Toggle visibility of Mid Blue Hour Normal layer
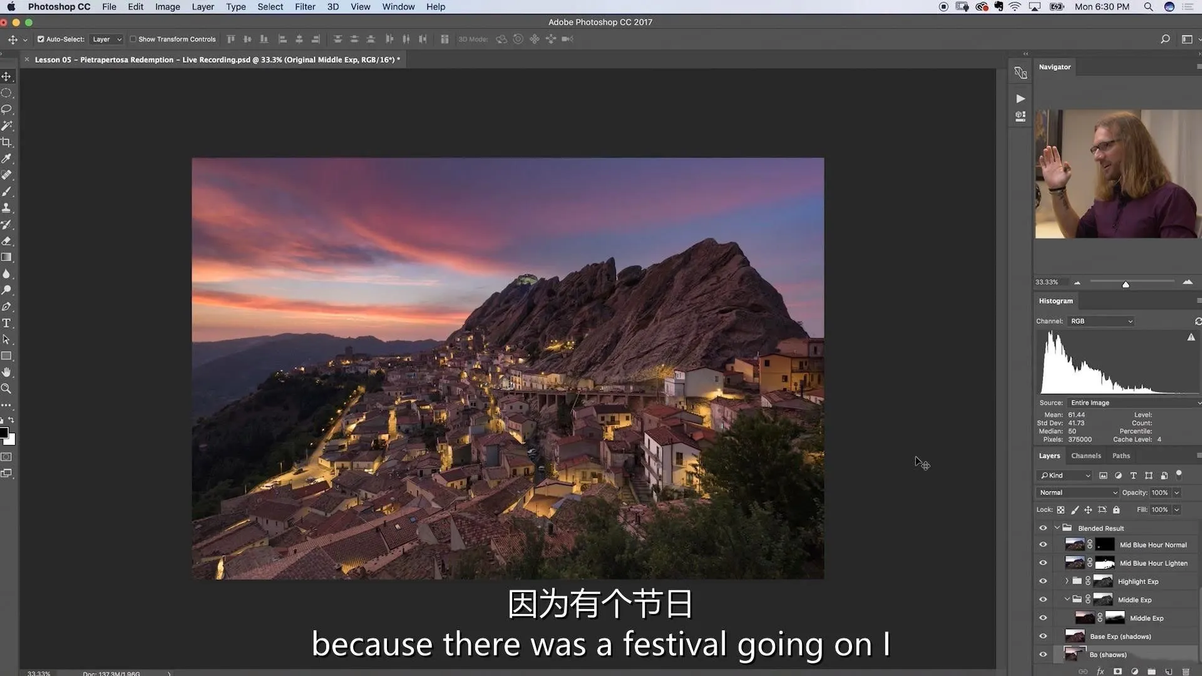Viewport: 1202px width, 676px height. click(1044, 545)
